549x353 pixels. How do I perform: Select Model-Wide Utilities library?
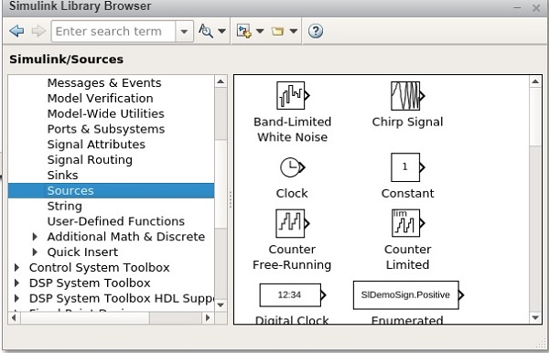(106, 113)
